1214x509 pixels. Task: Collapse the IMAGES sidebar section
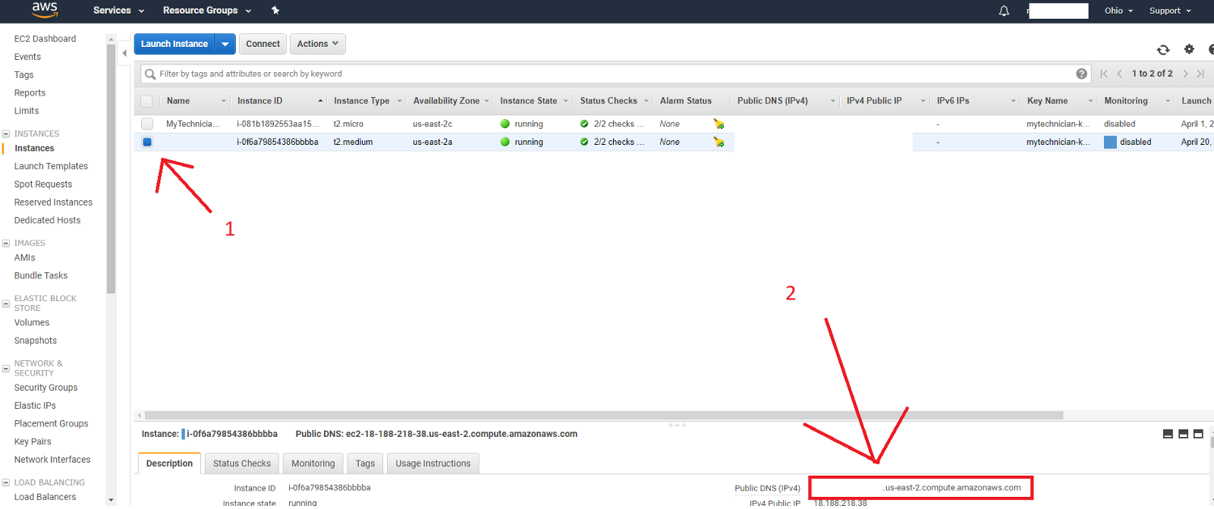[6, 243]
